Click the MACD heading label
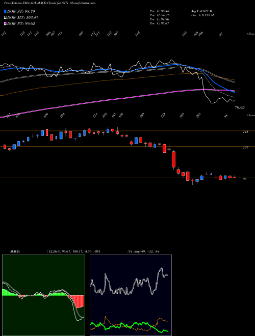The image size is (255, 336). [15, 251]
